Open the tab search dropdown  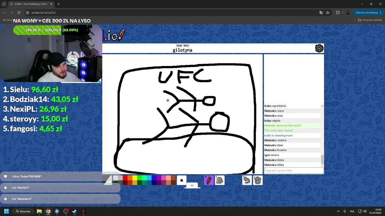[4, 4]
